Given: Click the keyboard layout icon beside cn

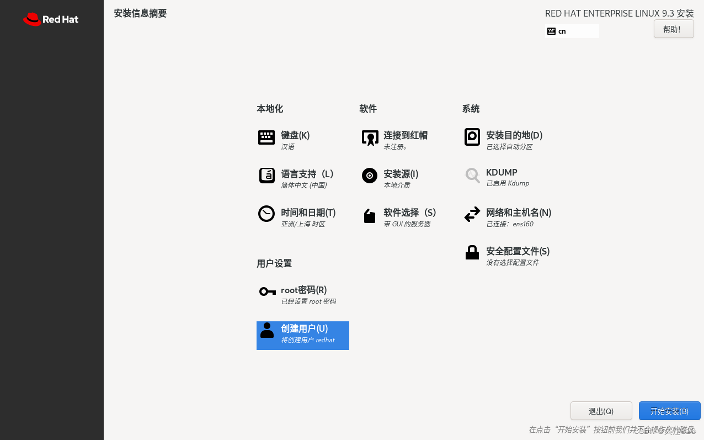Looking at the screenshot, I should (551, 31).
